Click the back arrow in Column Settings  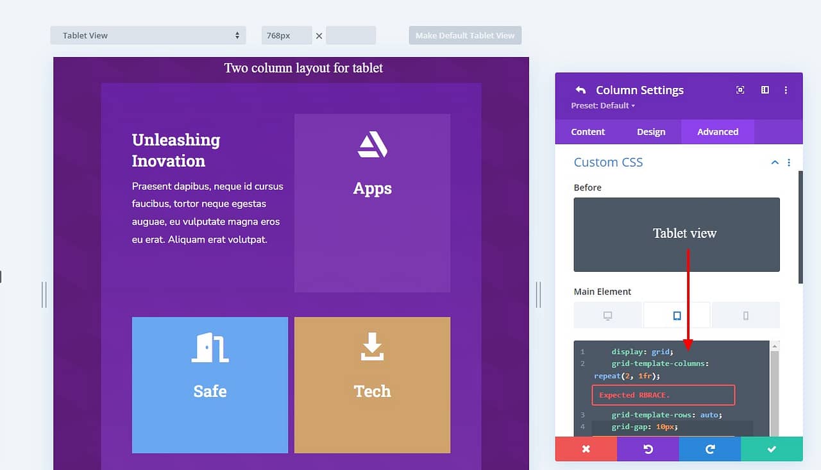point(580,90)
